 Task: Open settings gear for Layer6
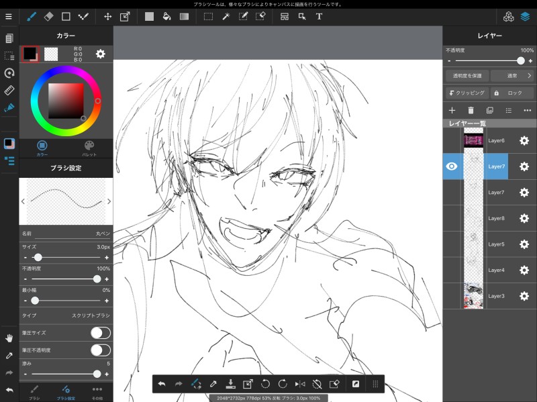pyautogui.click(x=524, y=140)
